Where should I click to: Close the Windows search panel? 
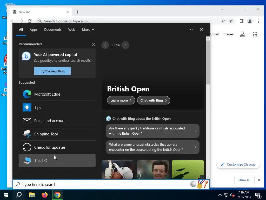click(202, 29)
